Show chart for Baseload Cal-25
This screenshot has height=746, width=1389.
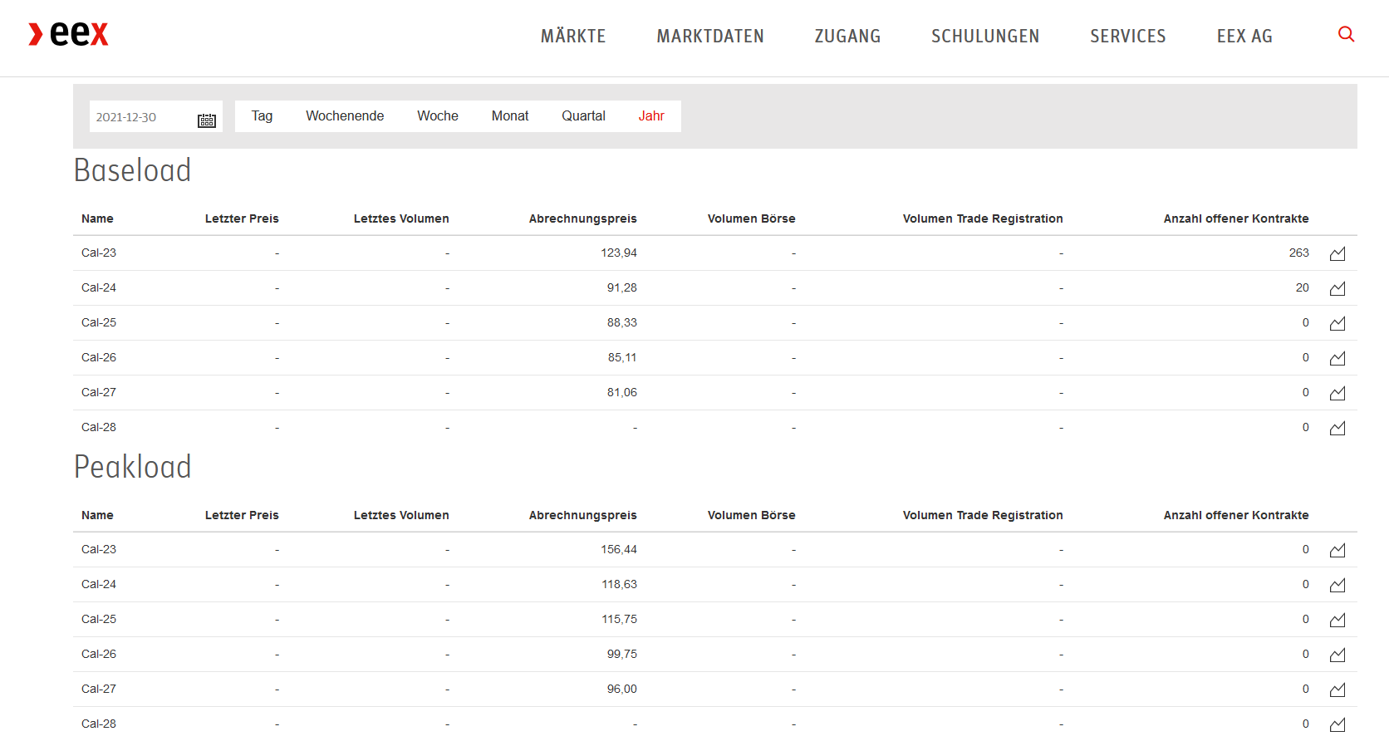(x=1337, y=323)
